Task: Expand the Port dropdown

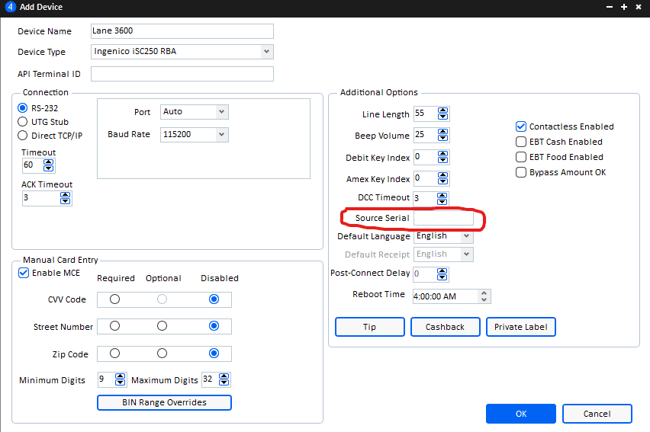Action: tap(221, 112)
